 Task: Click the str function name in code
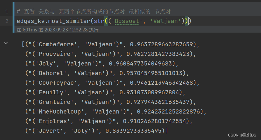(x=99, y=21)
